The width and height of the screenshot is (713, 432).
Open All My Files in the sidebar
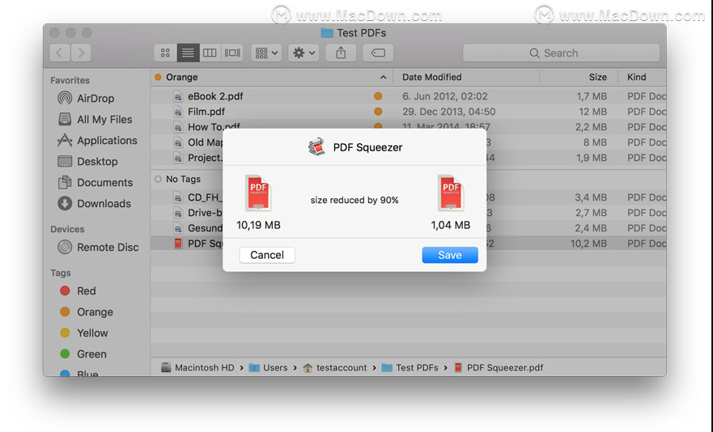(95, 119)
